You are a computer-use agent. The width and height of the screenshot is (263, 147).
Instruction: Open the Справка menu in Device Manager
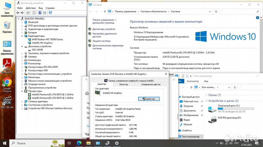click(x=50, y=8)
